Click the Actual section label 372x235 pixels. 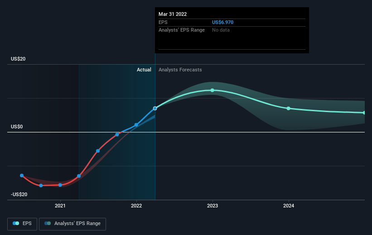144,70
